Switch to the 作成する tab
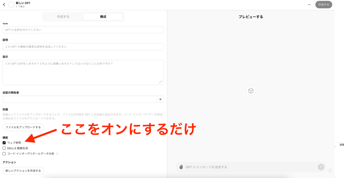This screenshot has height=178, width=344. 63,17
